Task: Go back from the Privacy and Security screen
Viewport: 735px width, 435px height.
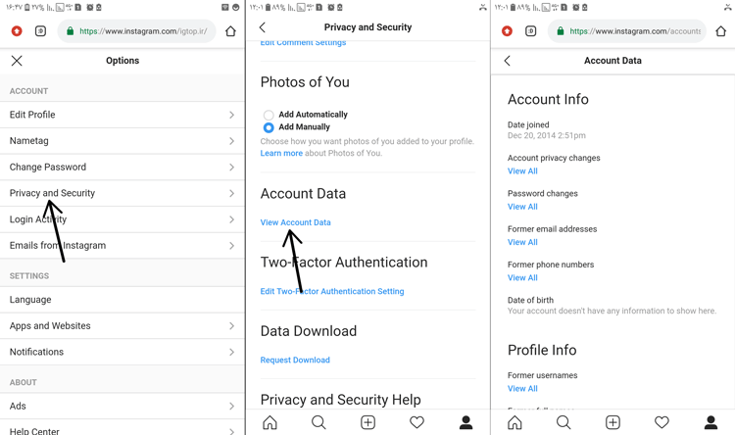Action: coord(263,27)
